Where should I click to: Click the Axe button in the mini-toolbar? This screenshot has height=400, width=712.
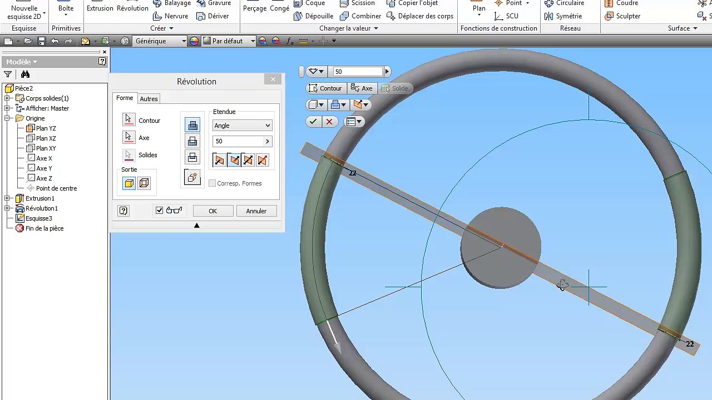(x=362, y=88)
